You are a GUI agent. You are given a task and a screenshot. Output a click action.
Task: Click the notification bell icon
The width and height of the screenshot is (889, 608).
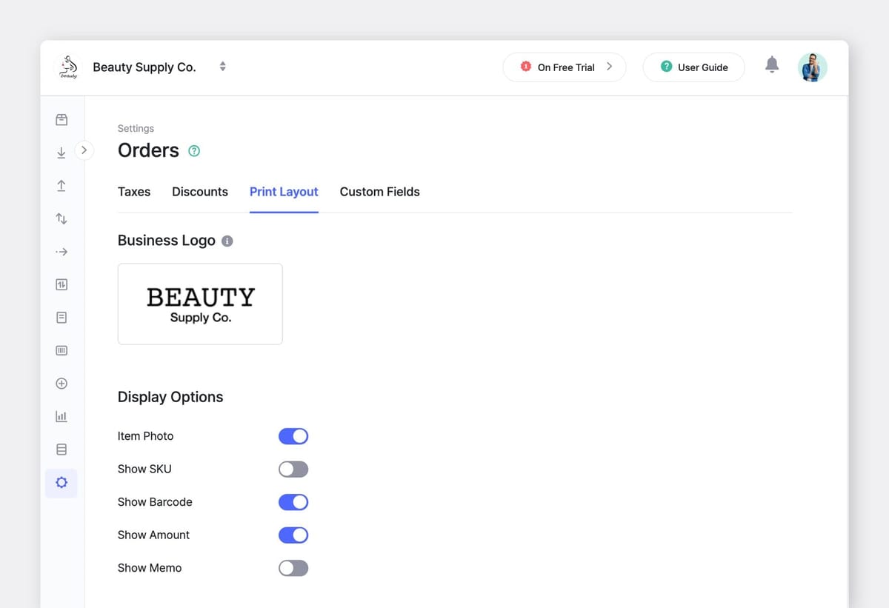coord(772,65)
